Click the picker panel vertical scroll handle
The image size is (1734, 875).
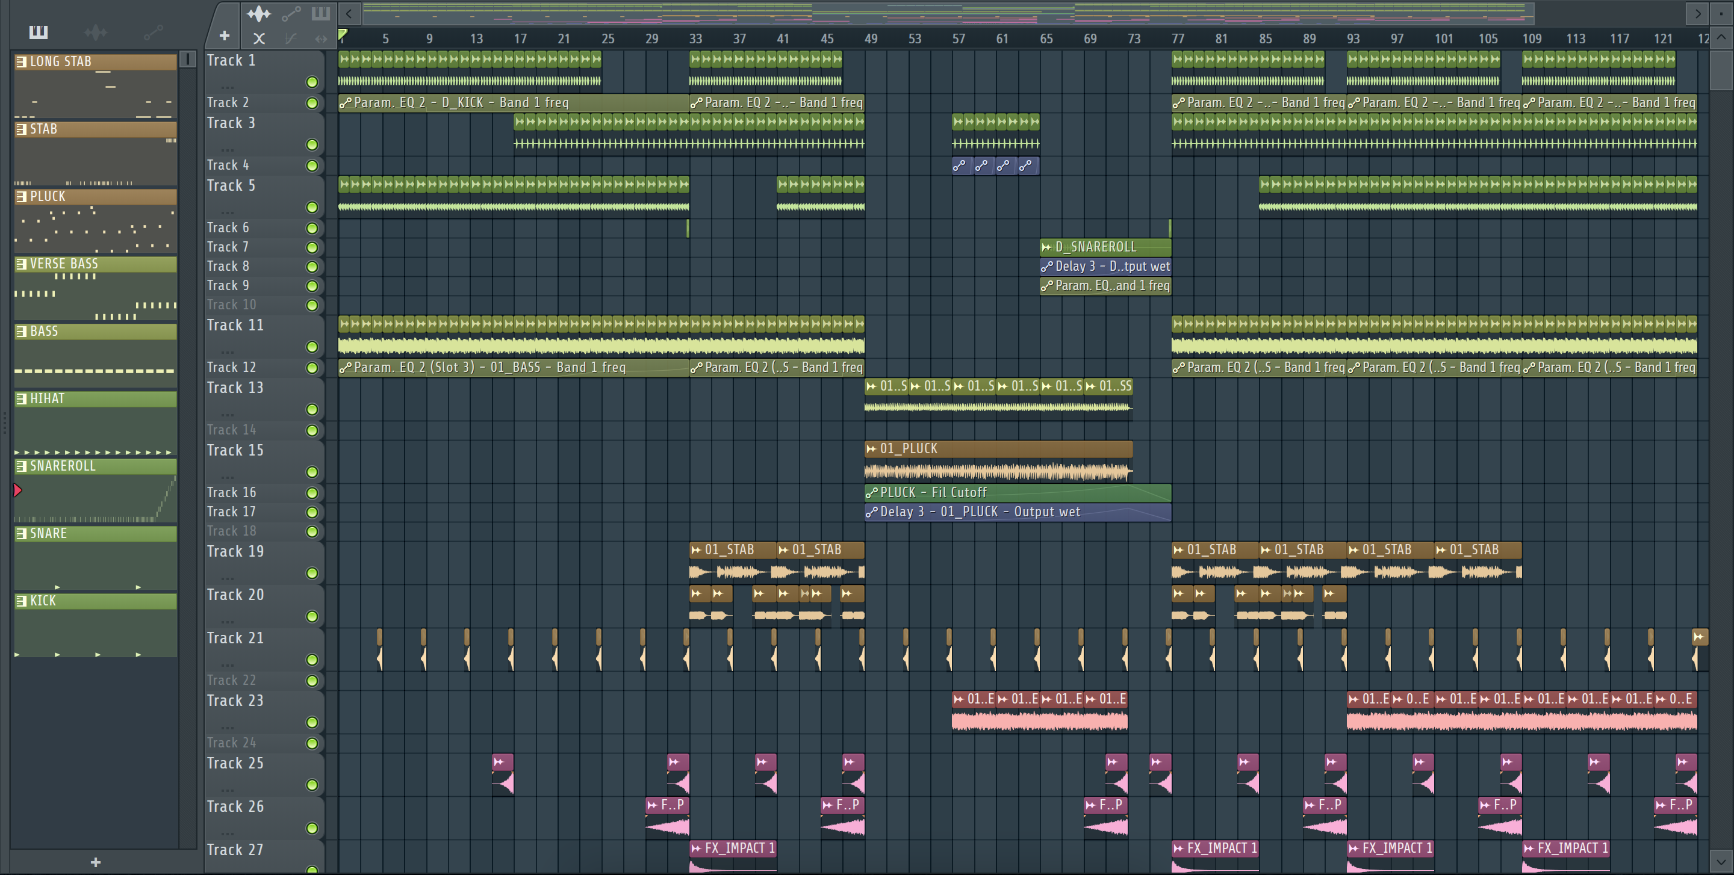click(x=188, y=59)
